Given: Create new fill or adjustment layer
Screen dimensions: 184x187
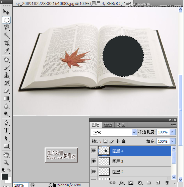Looking at the screenshot, I should tap(140, 183).
